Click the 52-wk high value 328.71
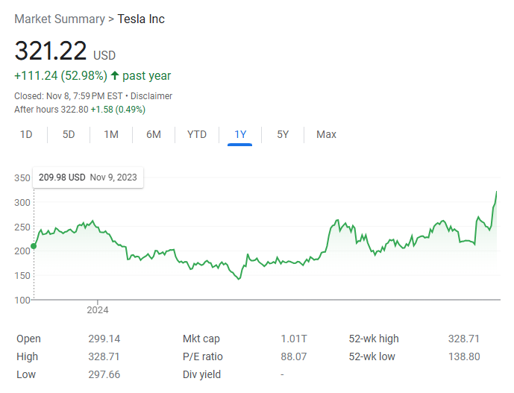 coord(463,339)
